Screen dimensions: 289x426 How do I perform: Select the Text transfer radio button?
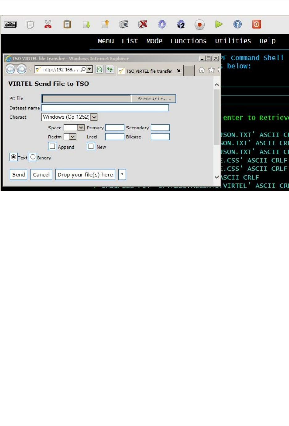[x=14, y=157]
